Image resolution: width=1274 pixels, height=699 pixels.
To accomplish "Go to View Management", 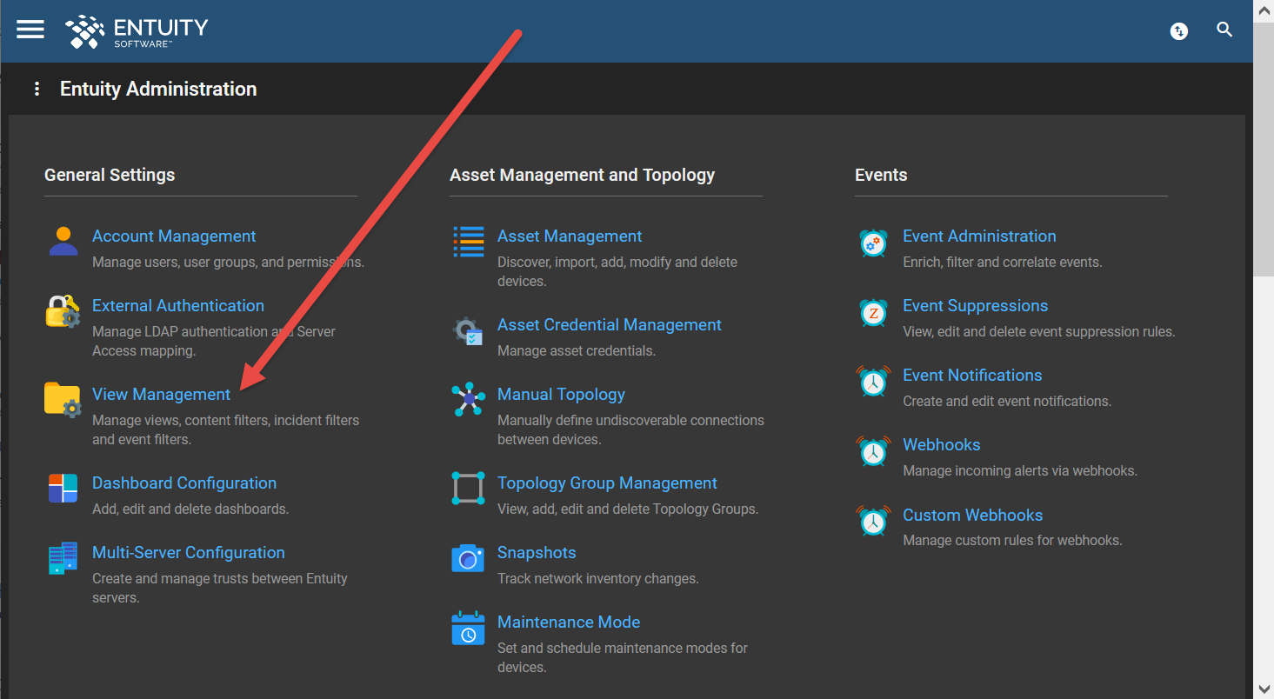I will click(x=162, y=395).
